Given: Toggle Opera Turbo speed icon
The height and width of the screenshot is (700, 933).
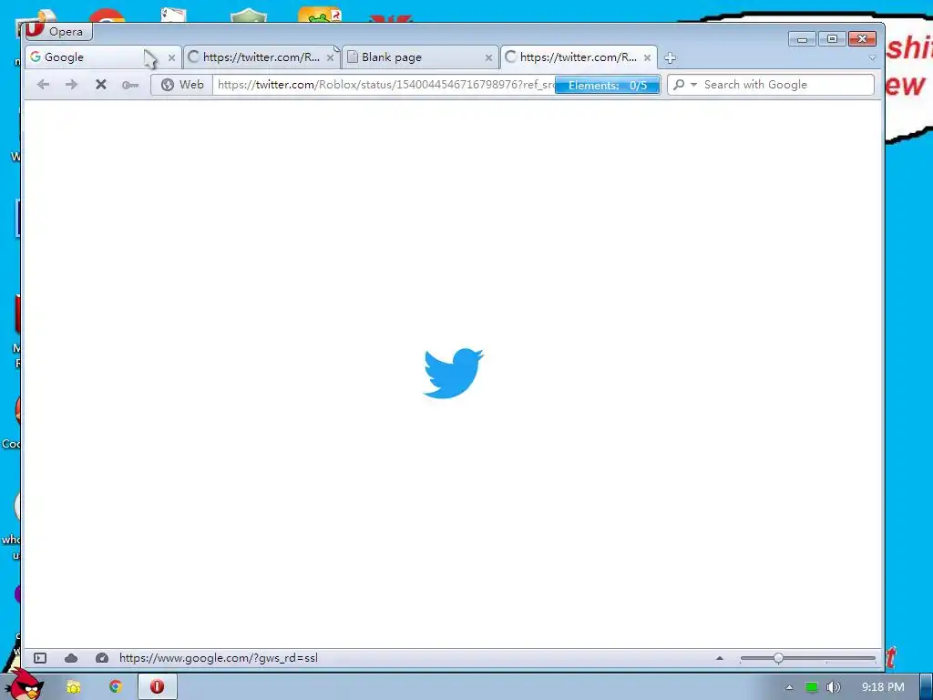Looking at the screenshot, I should click(x=102, y=658).
